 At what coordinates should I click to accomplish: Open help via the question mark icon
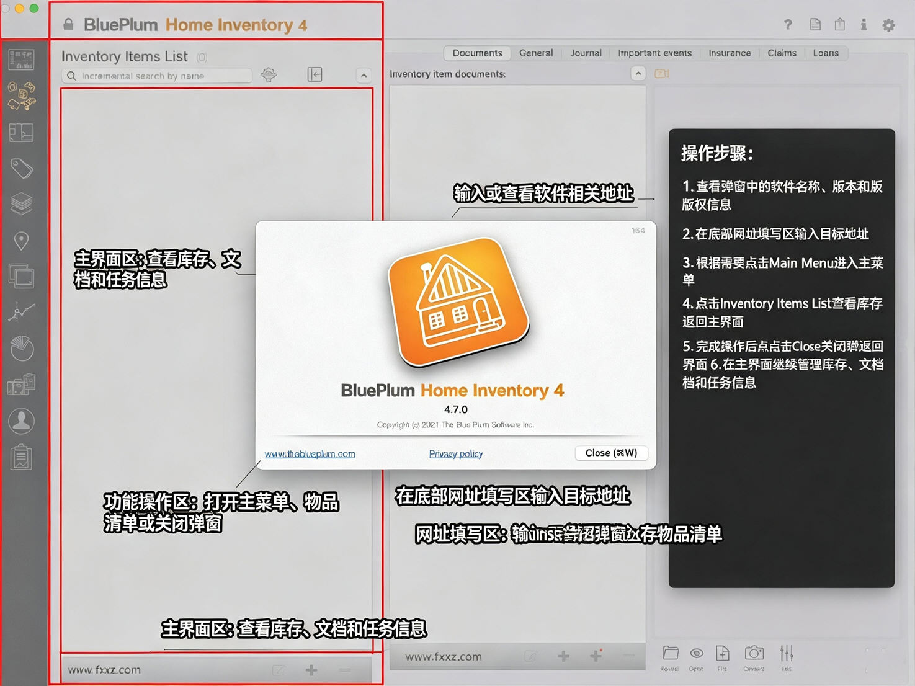click(x=788, y=25)
